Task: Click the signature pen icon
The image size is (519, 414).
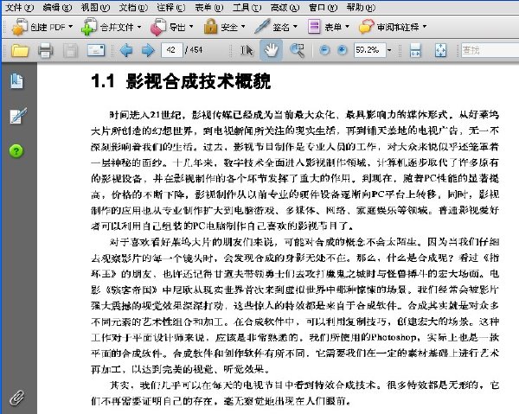Action: tap(262, 27)
